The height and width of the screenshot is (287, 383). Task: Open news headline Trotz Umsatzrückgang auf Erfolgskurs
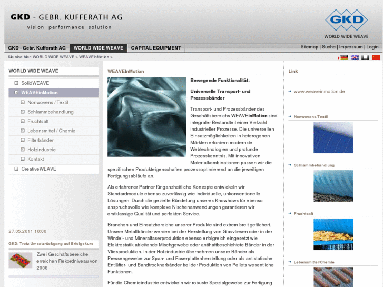(51, 243)
